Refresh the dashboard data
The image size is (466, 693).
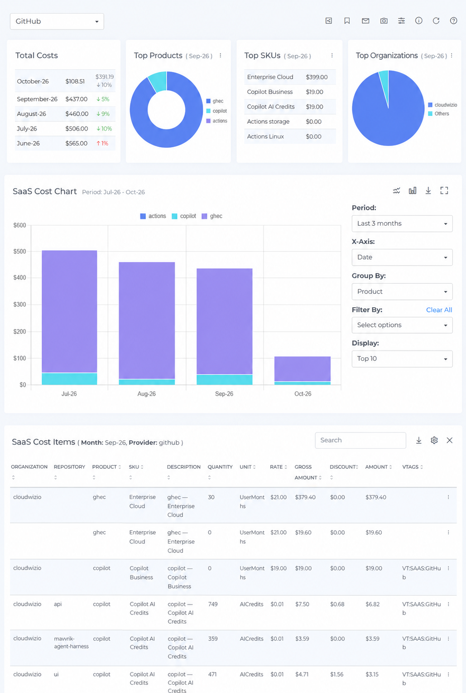[436, 21]
